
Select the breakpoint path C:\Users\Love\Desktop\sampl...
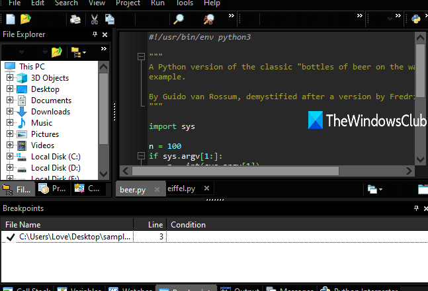(x=75, y=237)
